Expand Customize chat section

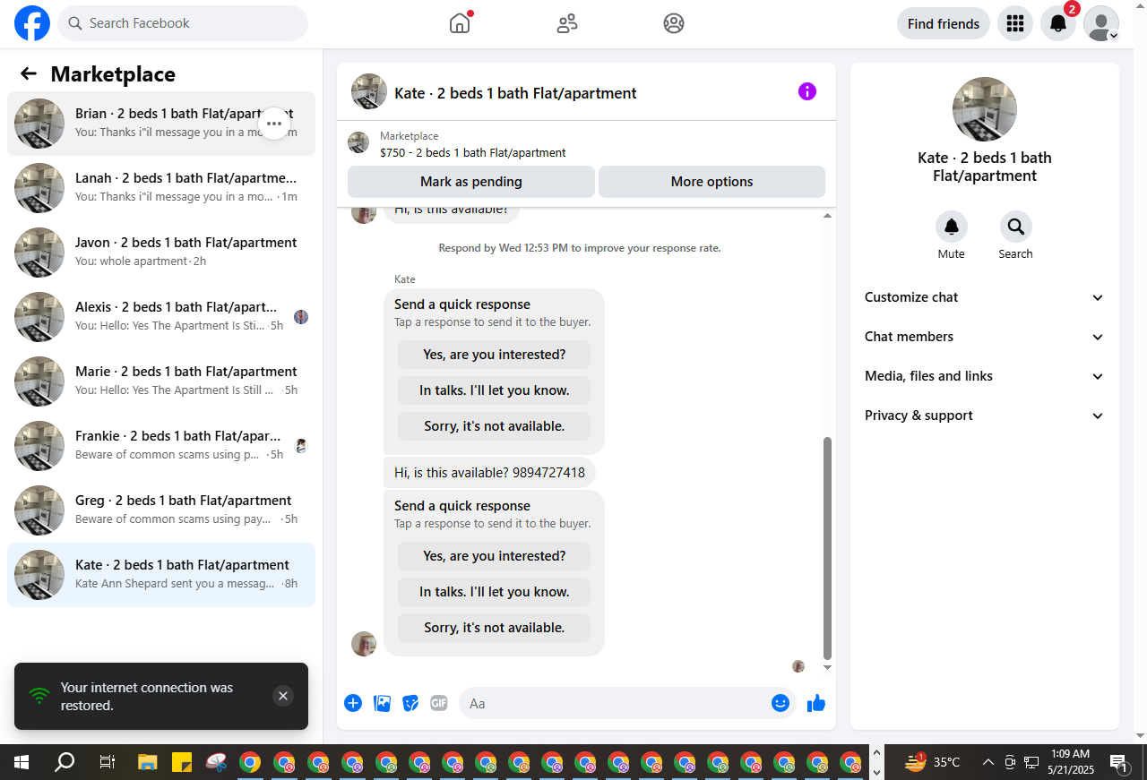tap(985, 297)
